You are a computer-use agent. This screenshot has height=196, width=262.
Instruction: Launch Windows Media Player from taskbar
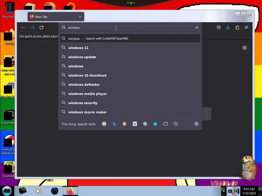click(38, 191)
